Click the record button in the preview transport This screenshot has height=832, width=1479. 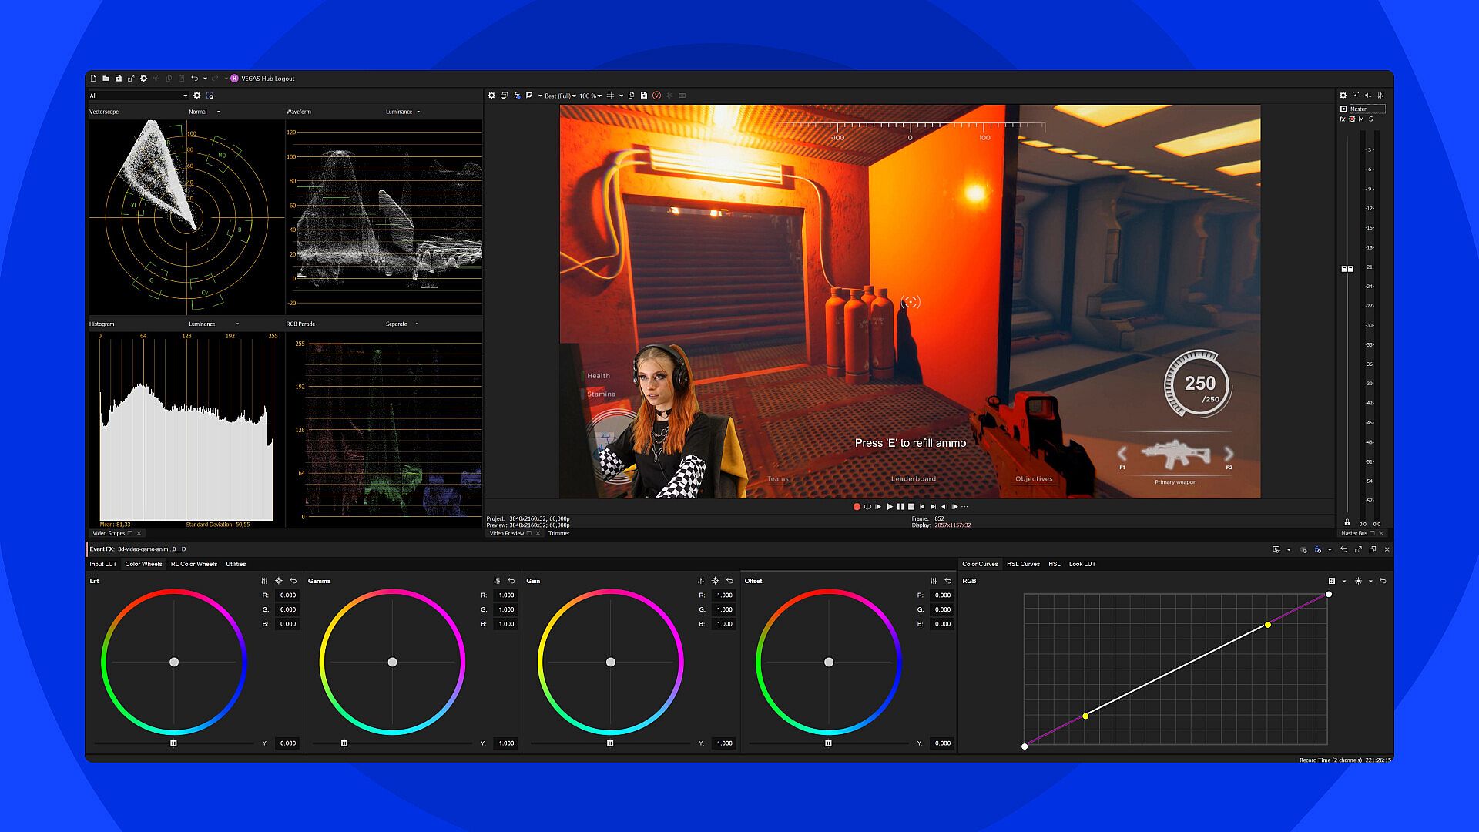(x=857, y=507)
